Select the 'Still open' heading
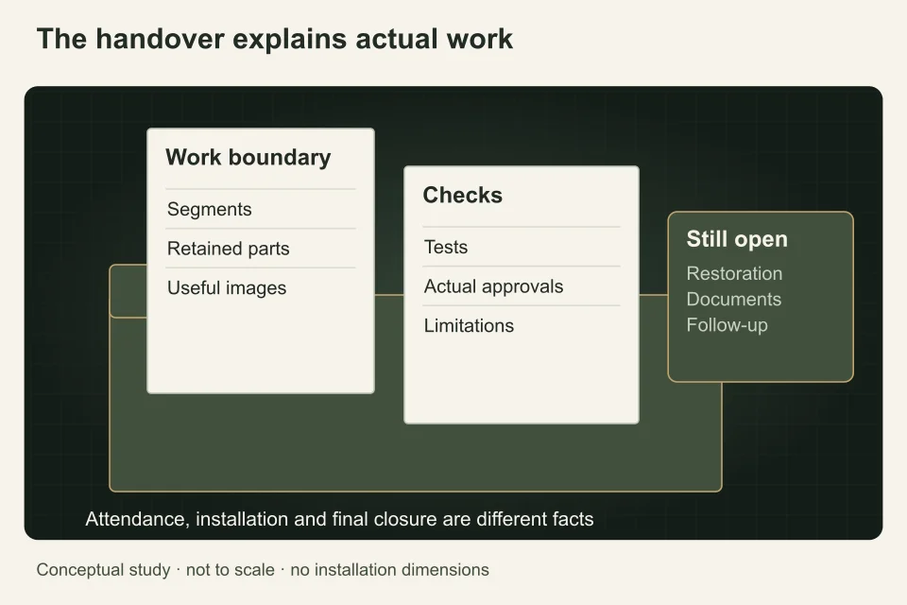The image size is (907, 605). click(737, 239)
